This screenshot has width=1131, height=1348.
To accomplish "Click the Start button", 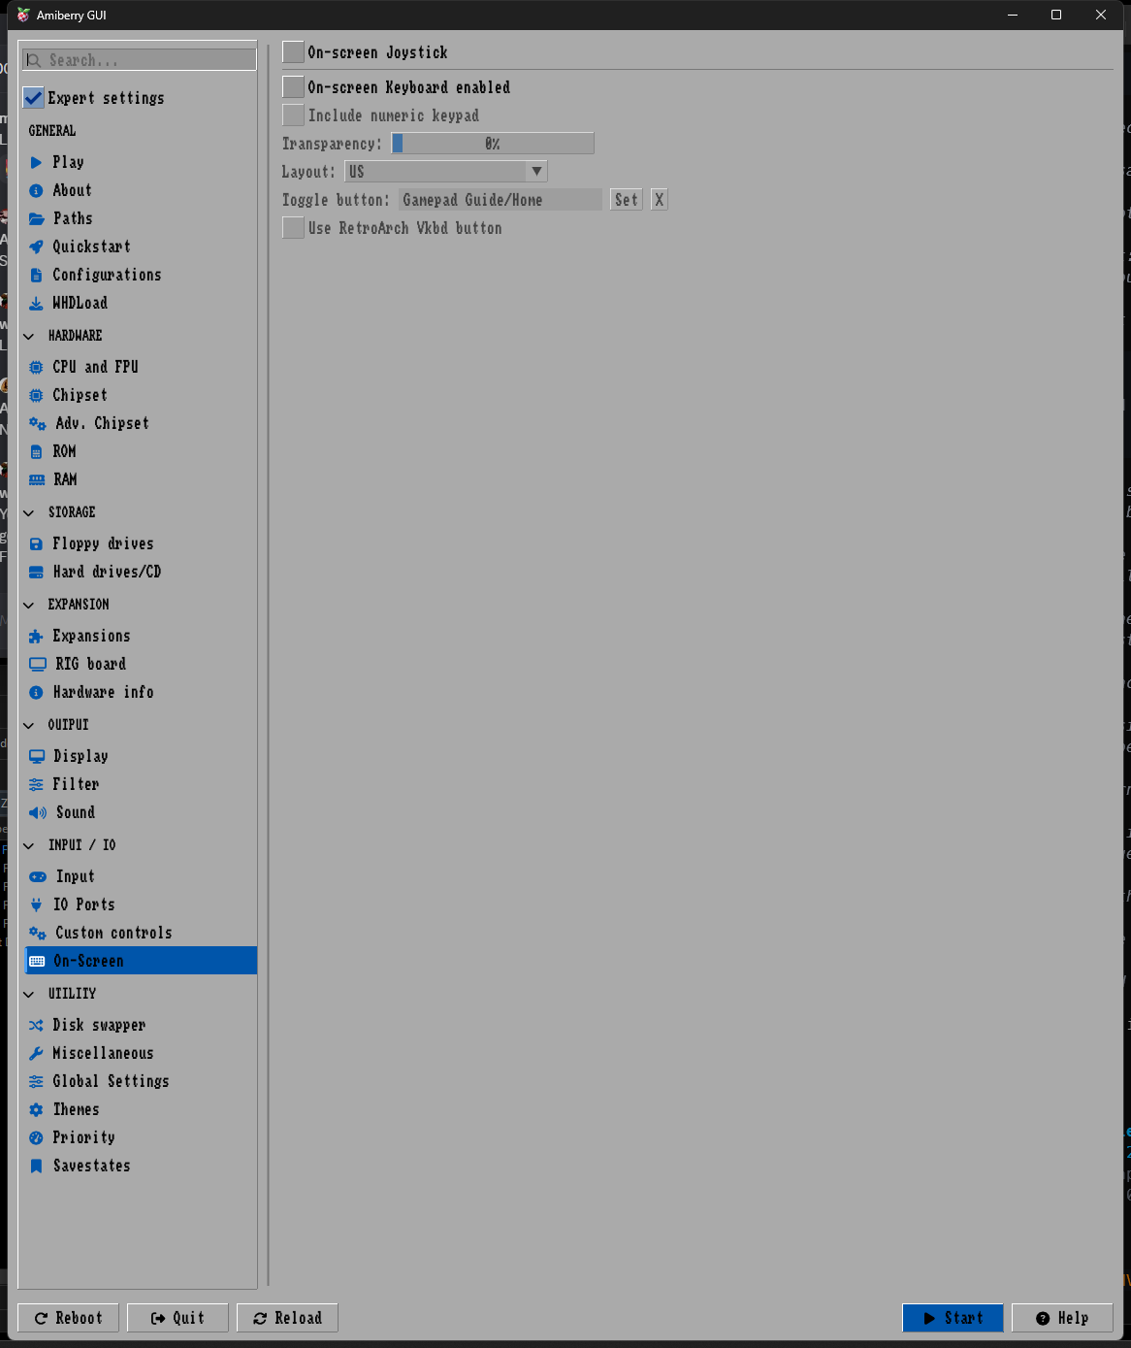I will (953, 1318).
